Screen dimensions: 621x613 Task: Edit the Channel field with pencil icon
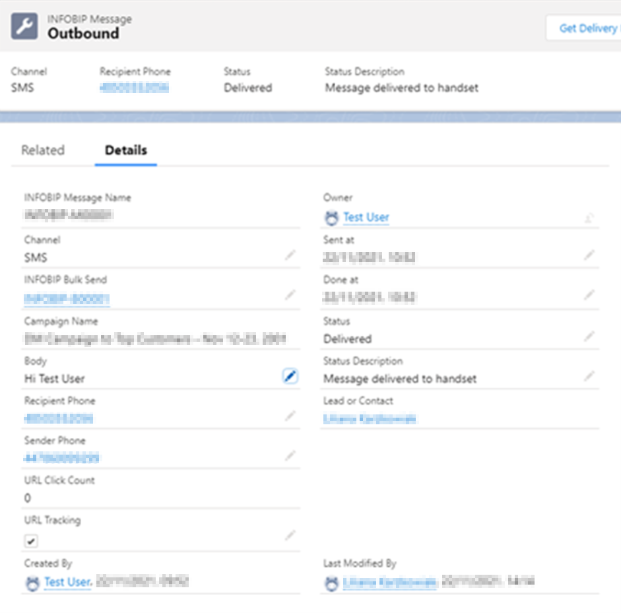290,255
